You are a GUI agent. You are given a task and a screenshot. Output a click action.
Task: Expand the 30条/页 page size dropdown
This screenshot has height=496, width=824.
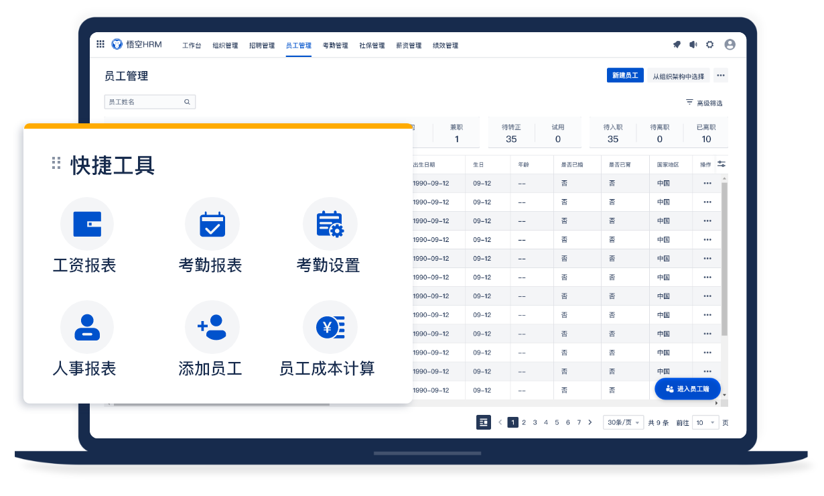click(623, 422)
